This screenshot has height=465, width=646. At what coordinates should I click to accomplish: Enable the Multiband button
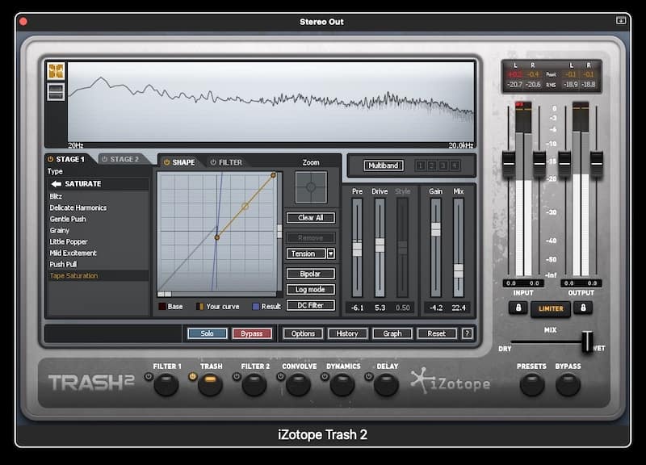pos(383,165)
